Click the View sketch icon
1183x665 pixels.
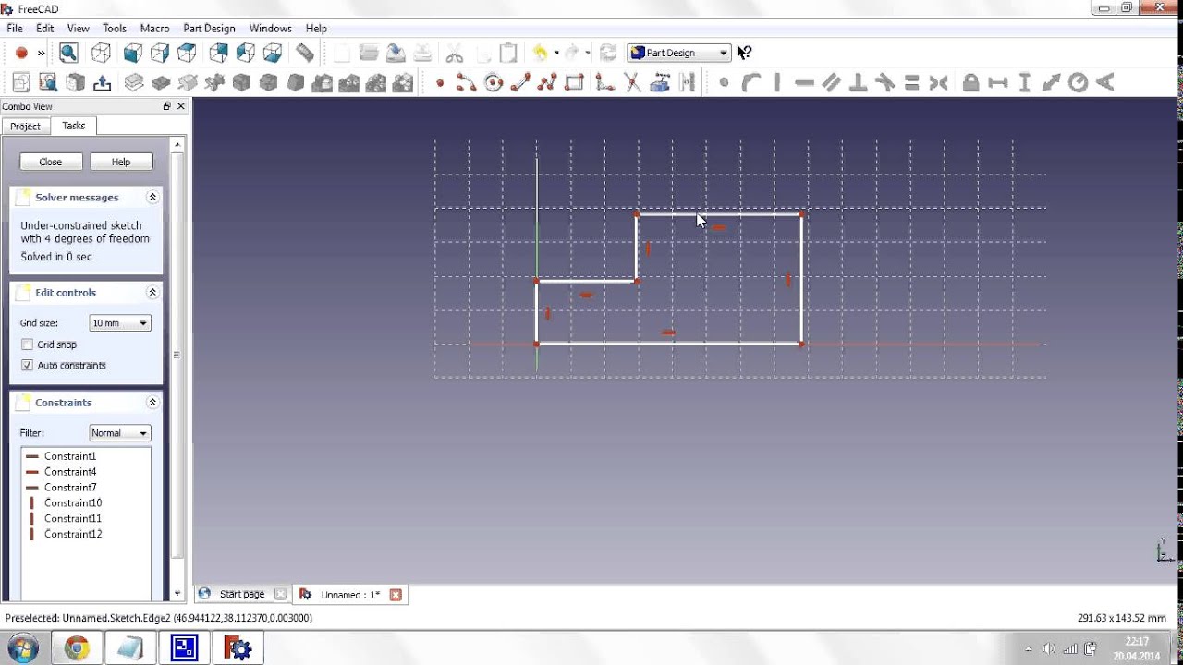[x=48, y=82]
